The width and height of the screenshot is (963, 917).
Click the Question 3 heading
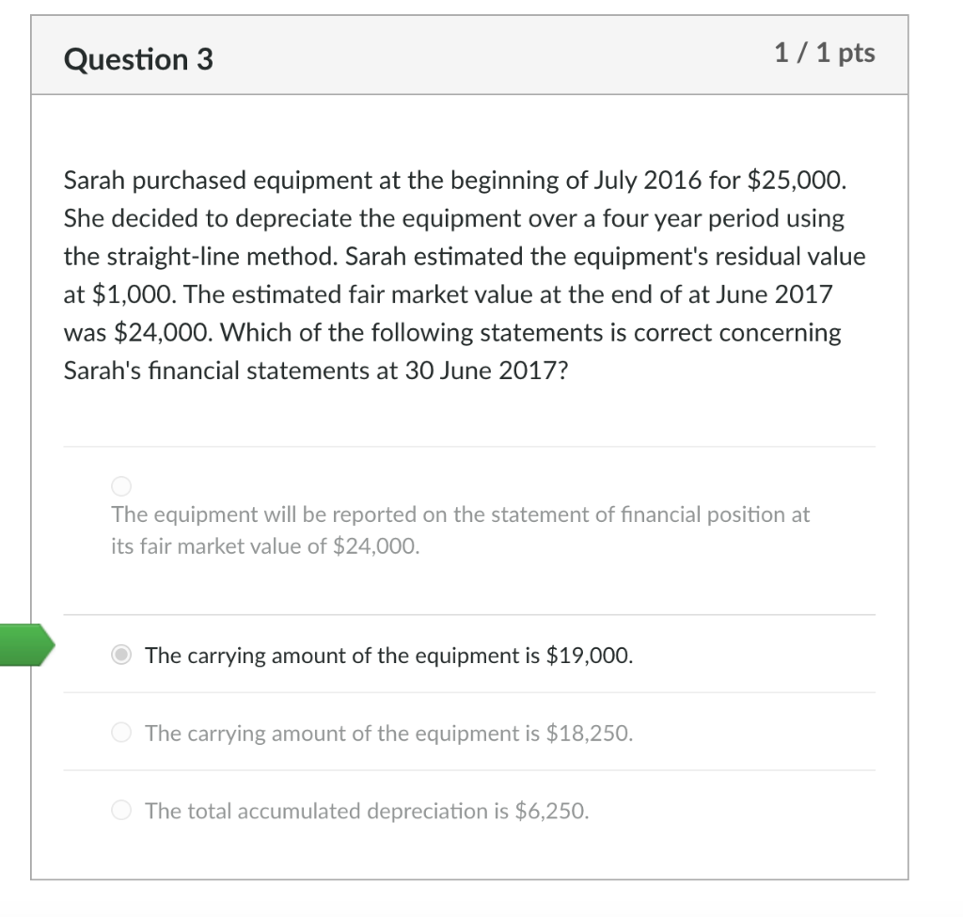tap(138, 58)
